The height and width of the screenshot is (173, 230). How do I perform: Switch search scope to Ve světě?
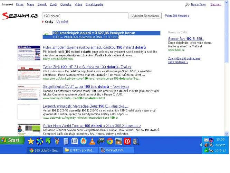(x=62, y=22)
